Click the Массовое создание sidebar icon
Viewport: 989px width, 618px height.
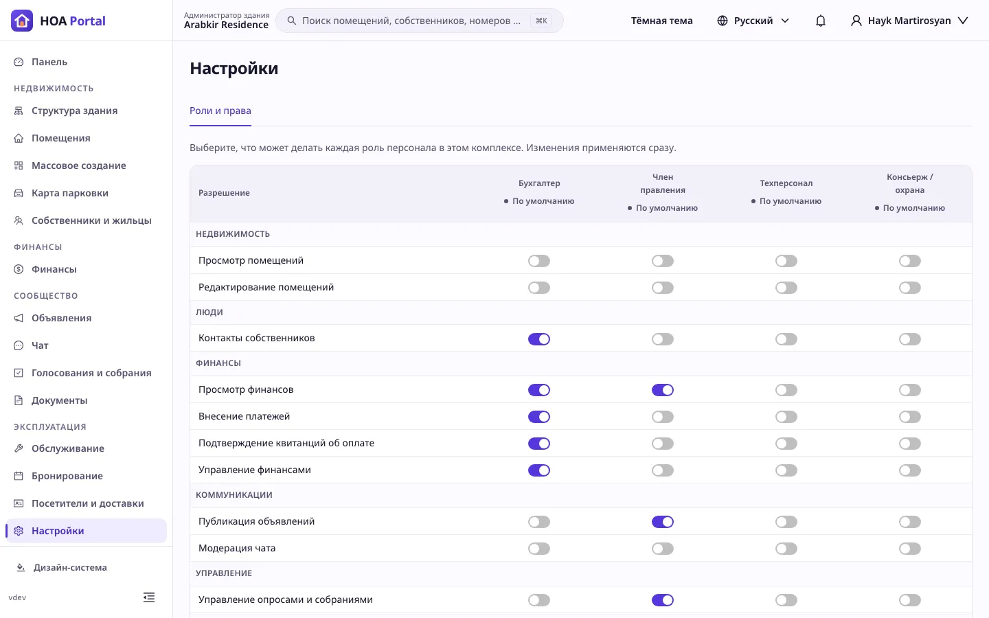pos(19,165)
